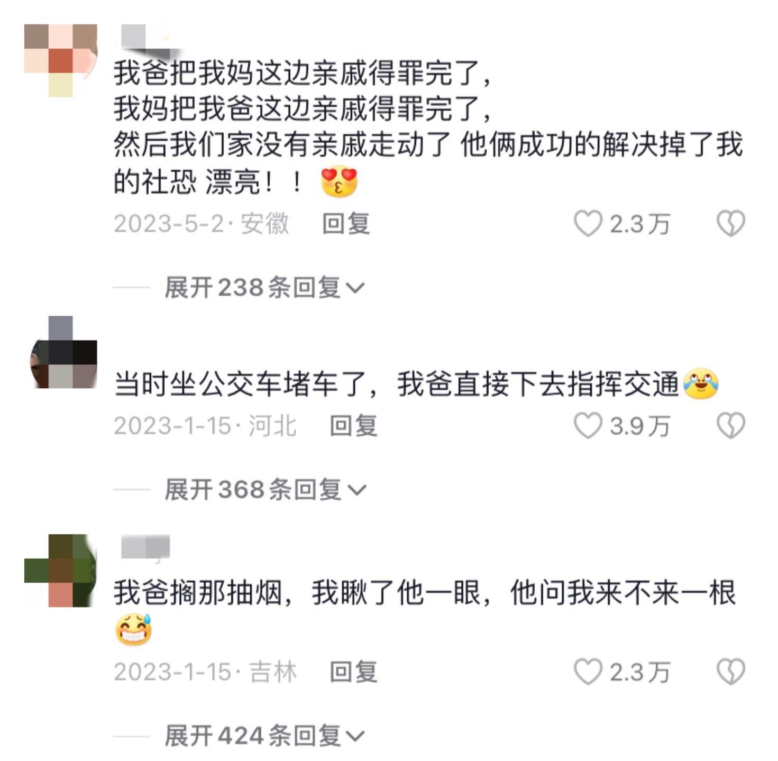Expand 424 replies under Jilin comment
Viewport: 778px width, 761px height.
click(264, 736)
